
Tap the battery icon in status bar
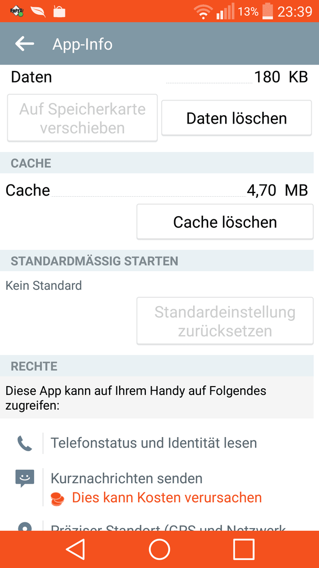tap(268, 11)
